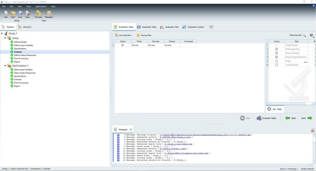
Task: Open the E:\Study_1\Study_1.hstx archive link
Action: 173,149
